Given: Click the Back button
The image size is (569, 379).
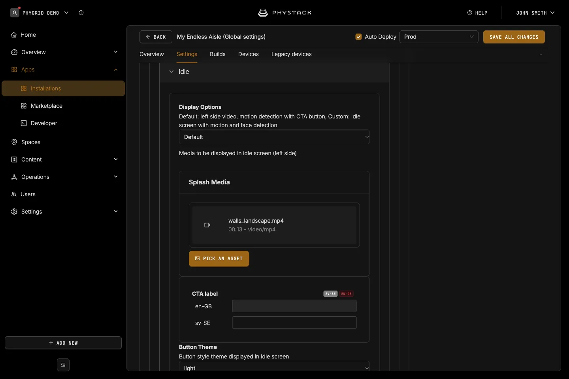Looking at the screenshot, I should click(x=156, y=37).
